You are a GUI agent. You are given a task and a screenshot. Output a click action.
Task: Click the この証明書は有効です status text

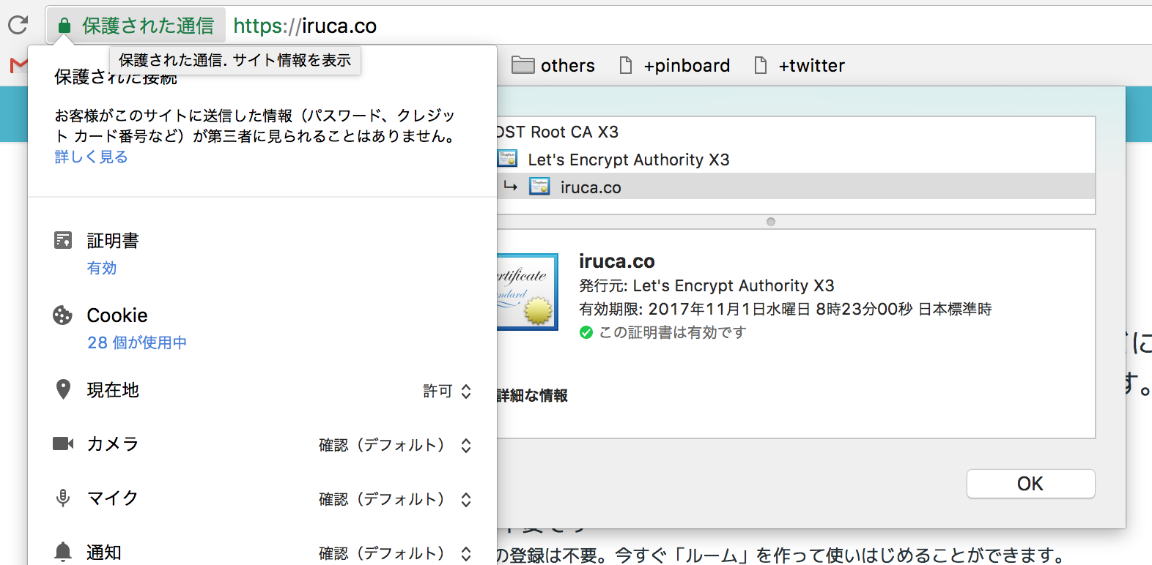(x=673, y=332)
